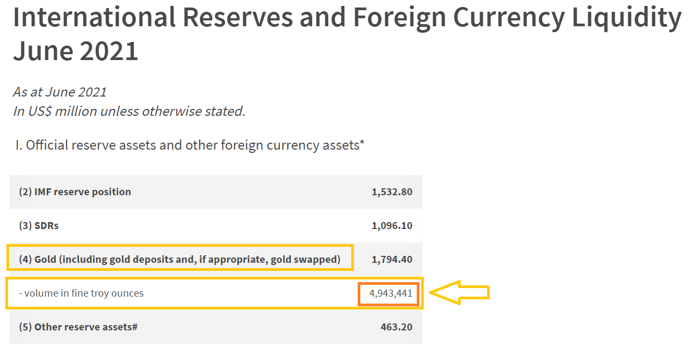Click 'In US$ million unless otherwise stated.'
Image resolution: width=696 pixels, height=361 pixels.
(129, 112)
